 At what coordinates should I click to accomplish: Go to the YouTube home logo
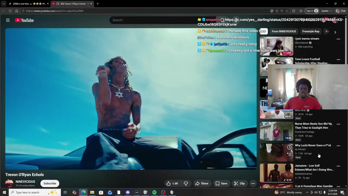pos(24,20)
